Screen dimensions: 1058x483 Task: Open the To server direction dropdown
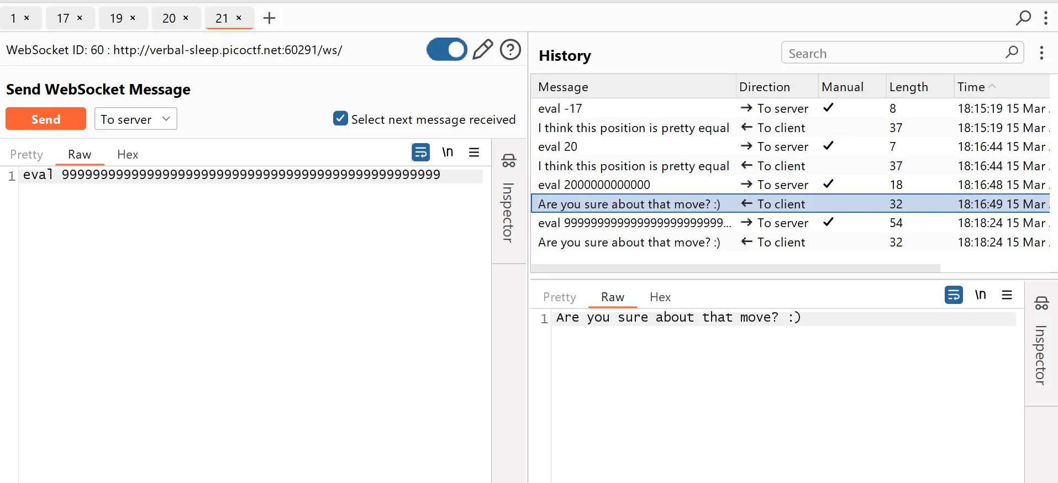point(135,119)
